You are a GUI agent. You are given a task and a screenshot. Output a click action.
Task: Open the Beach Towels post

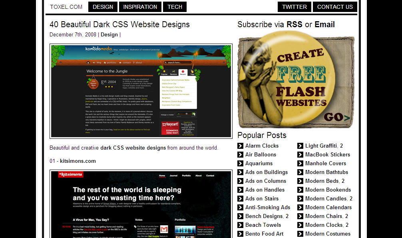coord(263,225)
